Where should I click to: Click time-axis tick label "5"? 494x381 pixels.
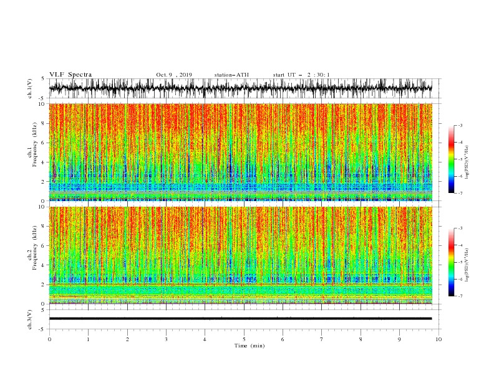244,339
